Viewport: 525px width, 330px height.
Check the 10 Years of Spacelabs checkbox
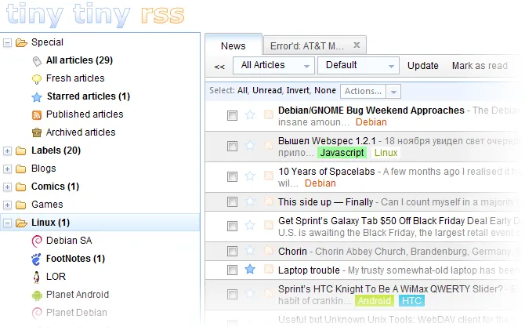click(232, 177)
